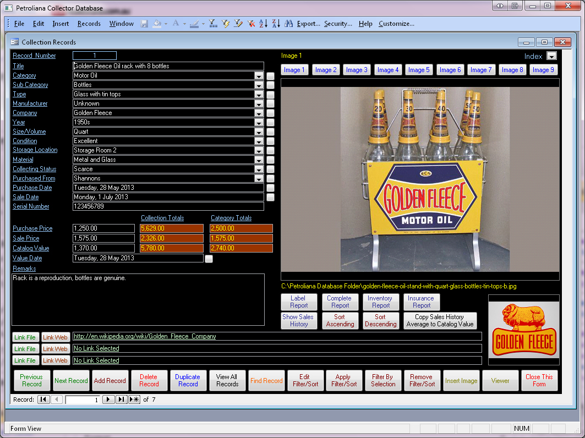Expand the Storage Location dropdown
The width and height of the screenshot is (585, 438).
click(259, 150)
